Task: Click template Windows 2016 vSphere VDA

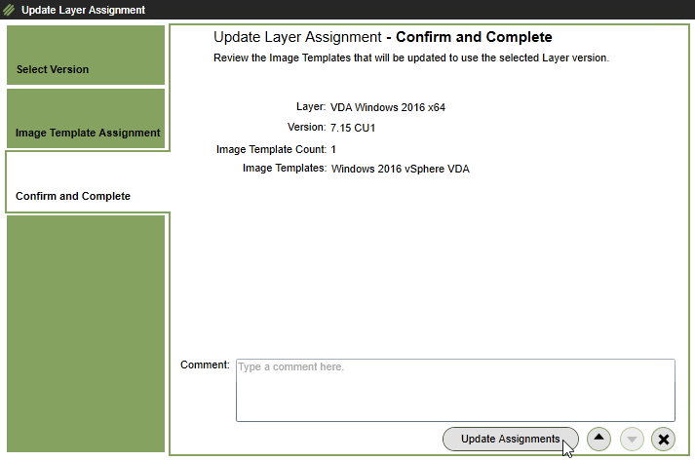Action: coord(401,169)
